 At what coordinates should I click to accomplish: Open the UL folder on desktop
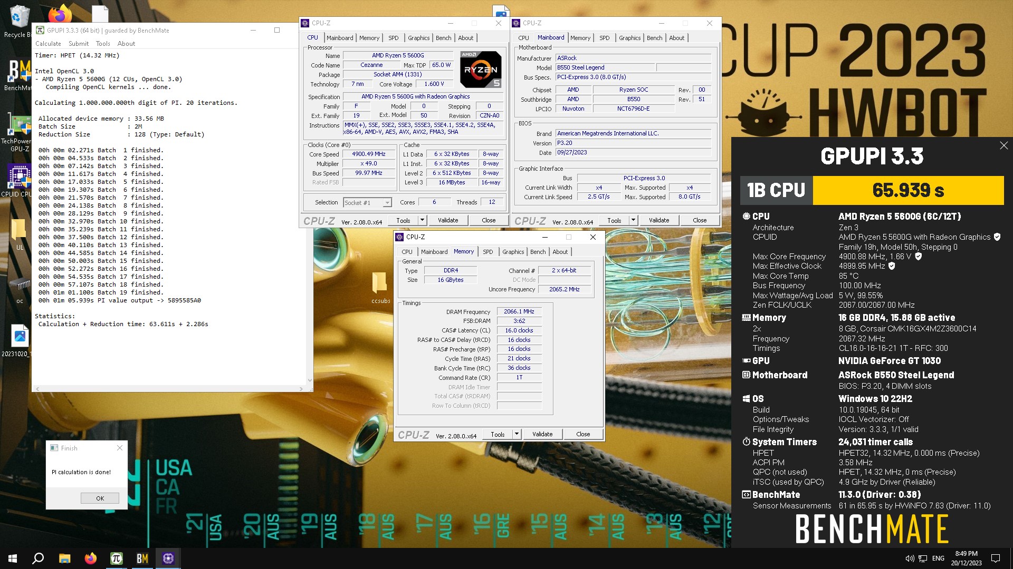(x=20, y=233)
